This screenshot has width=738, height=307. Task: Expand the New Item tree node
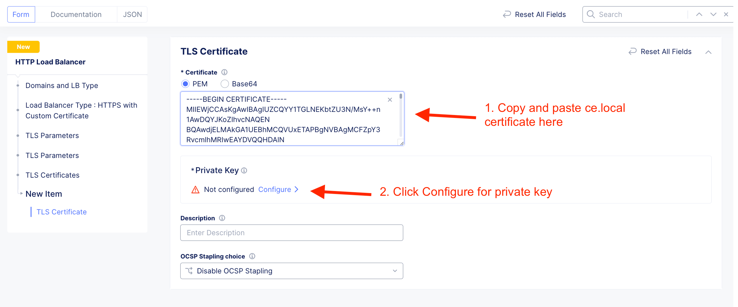tap(21, 193)
